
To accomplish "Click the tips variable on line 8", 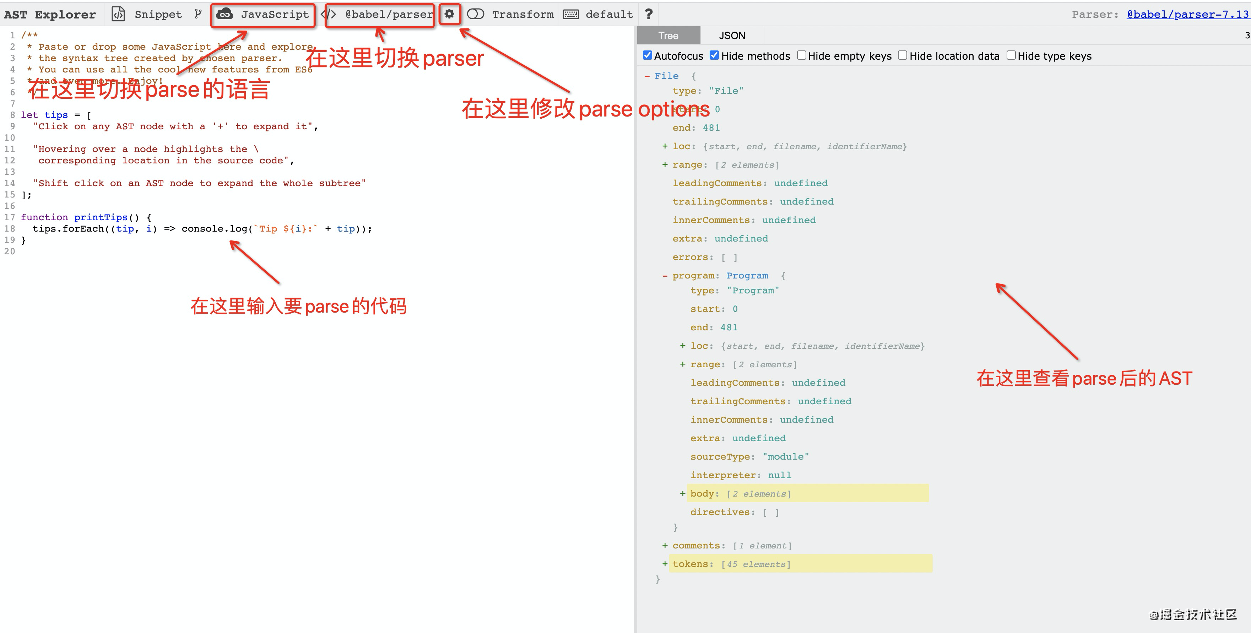I will (x=56, y=115).
